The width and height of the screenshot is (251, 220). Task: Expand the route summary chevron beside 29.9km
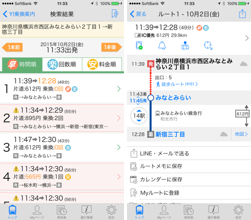247,38
